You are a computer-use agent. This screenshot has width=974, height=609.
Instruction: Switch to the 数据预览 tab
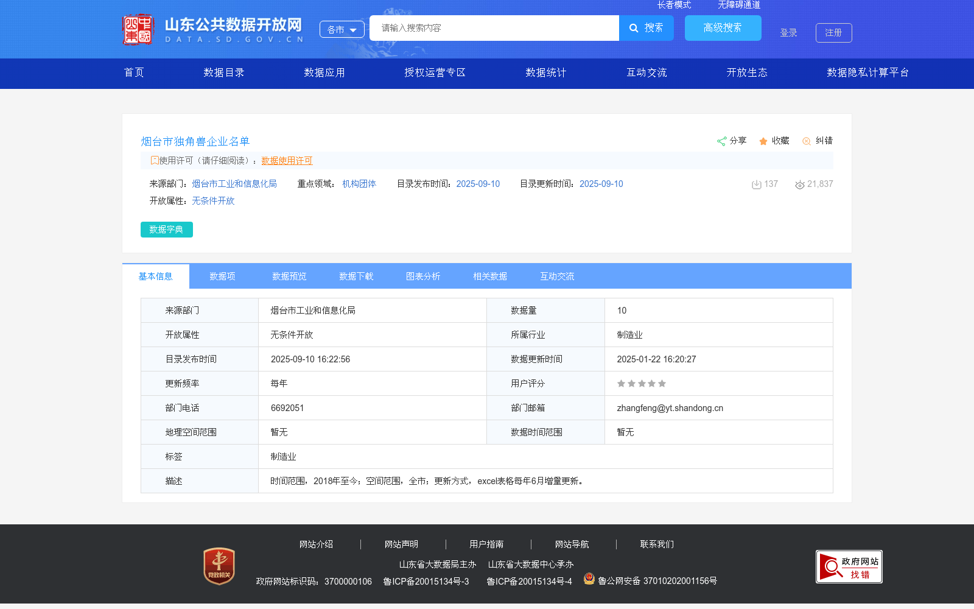290,276
